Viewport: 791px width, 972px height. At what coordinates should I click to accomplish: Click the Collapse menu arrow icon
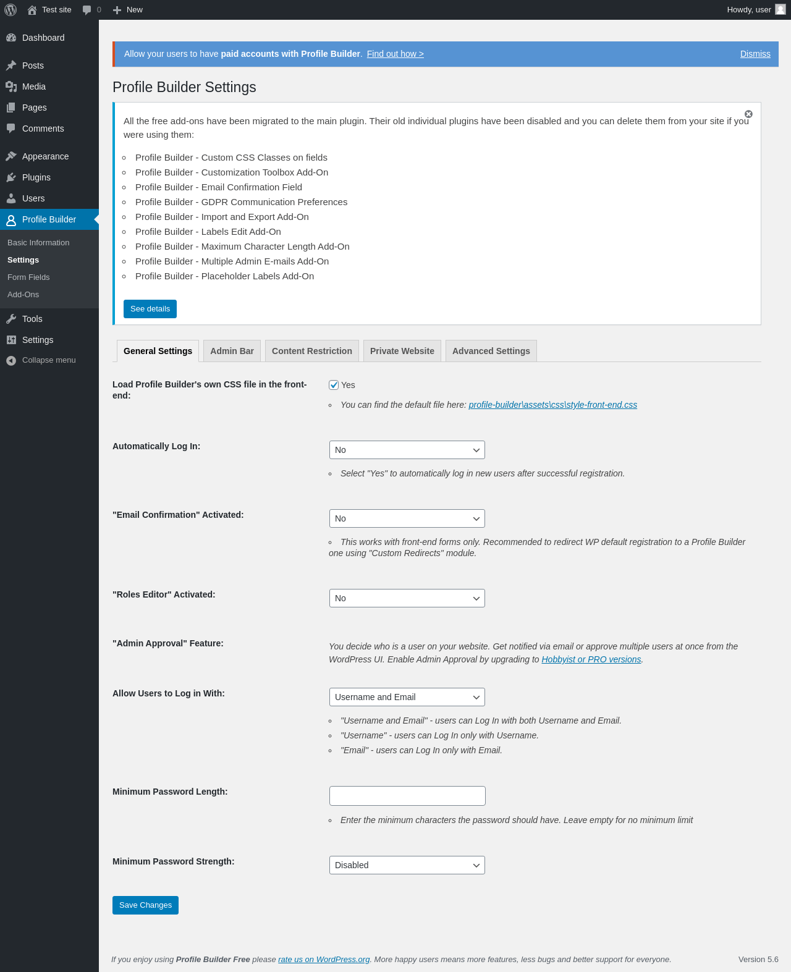(x=11, y=360)
